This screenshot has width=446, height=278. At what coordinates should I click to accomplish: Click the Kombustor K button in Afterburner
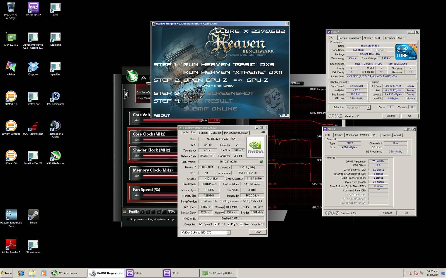pos(126,94)
